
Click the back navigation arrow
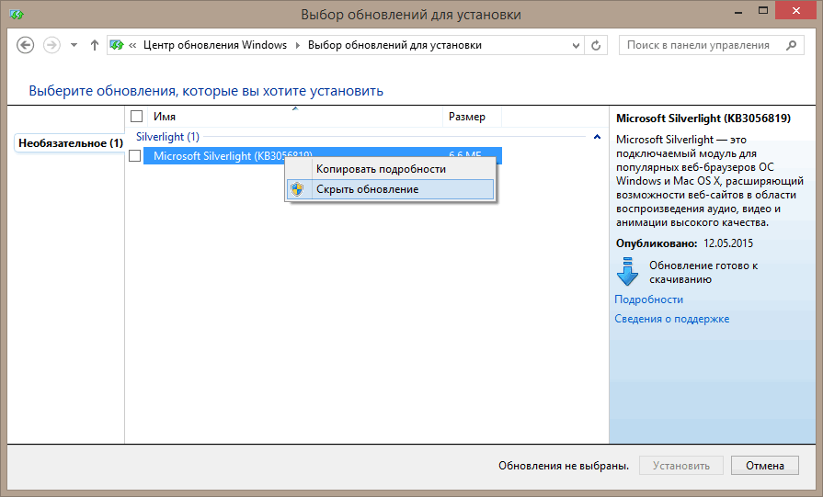26,45
